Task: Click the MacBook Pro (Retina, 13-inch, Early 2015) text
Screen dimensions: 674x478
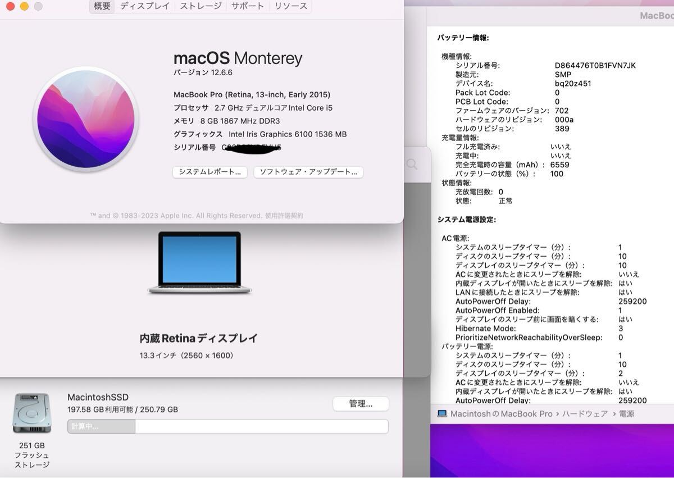Action: [x=252, y=94]
